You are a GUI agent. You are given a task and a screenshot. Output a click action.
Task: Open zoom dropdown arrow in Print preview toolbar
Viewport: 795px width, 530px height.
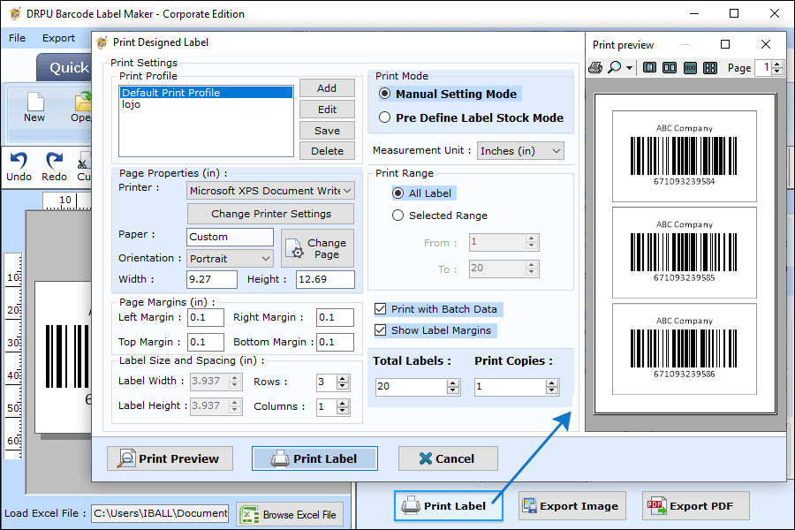(629, 68)
